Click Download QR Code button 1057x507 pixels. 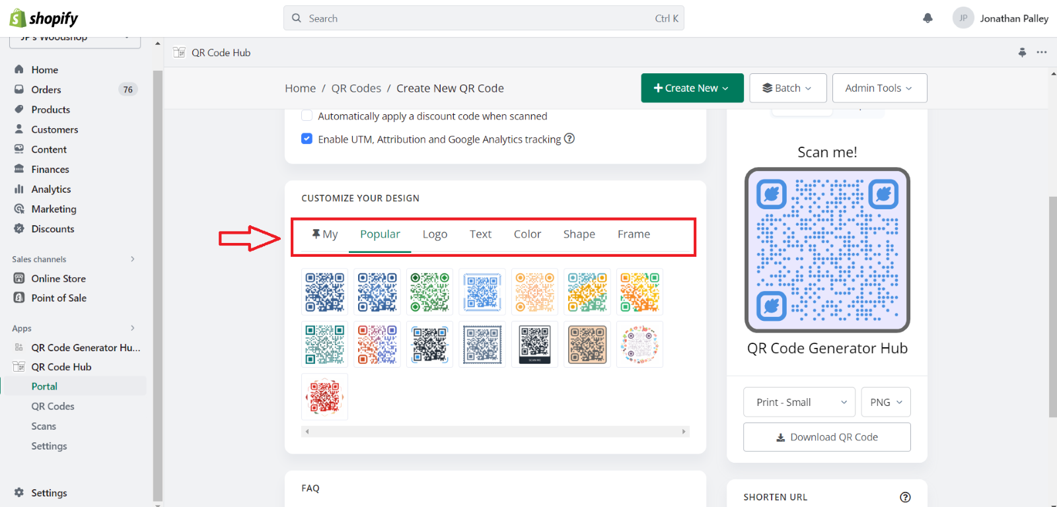pyautogui.click(x=827, y=437)
